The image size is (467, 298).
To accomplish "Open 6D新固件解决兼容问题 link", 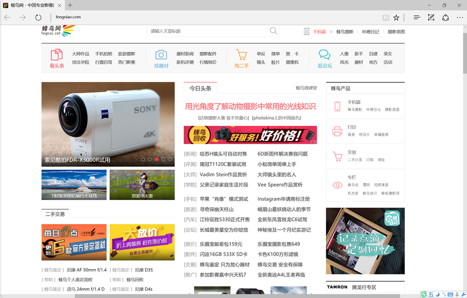I will 283,154.
